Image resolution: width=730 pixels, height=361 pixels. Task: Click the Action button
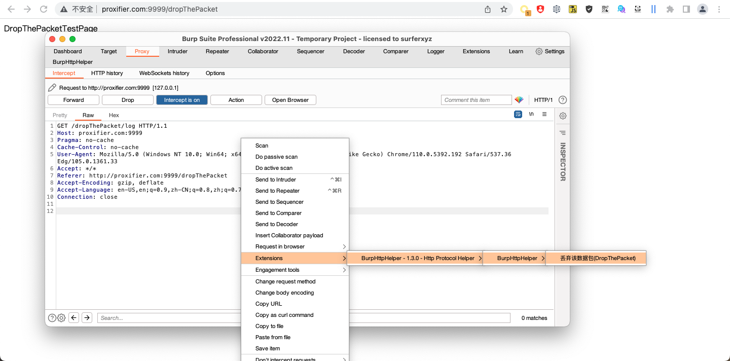[x=236, y=100]
